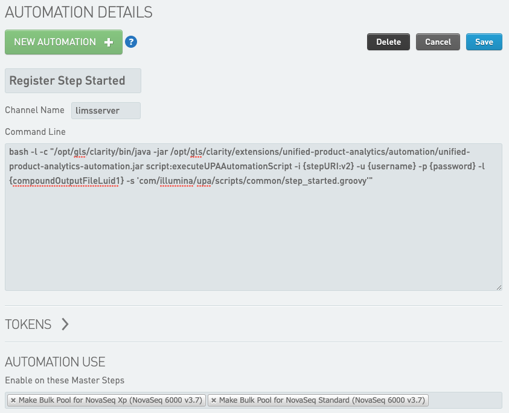The width and height of the screenshot is (509, 413).
Task: Edit the Register Step Started name field
Action: [73, 80]
